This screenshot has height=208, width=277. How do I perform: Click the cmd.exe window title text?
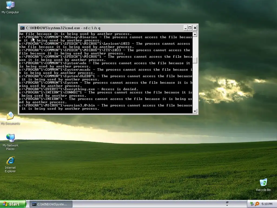tap(63, 28)
